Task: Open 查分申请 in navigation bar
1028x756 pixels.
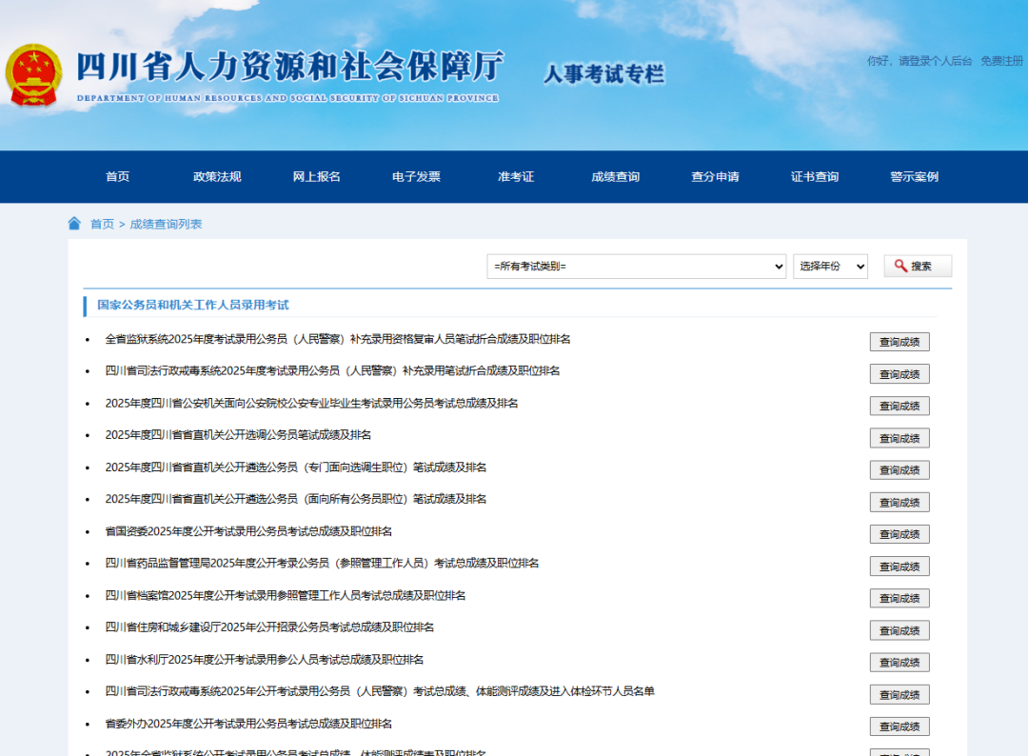Action: [715, 177]
